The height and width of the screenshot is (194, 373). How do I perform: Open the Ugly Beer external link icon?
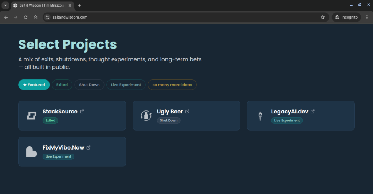[x=187, y=111]
